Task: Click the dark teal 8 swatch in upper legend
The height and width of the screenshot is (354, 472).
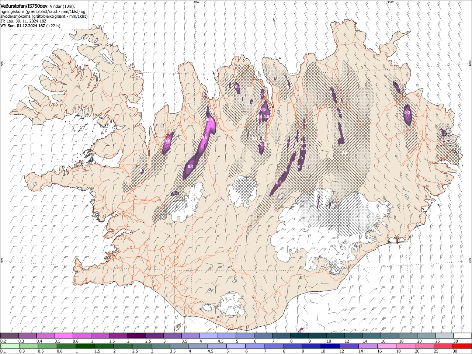Action: [299, 336]
